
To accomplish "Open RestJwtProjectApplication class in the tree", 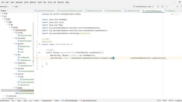I will tap(26, 93).
